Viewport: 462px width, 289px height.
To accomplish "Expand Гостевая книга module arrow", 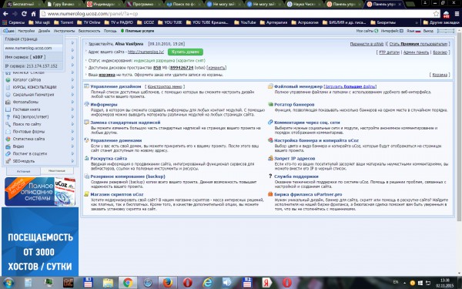I will [72, 109].
